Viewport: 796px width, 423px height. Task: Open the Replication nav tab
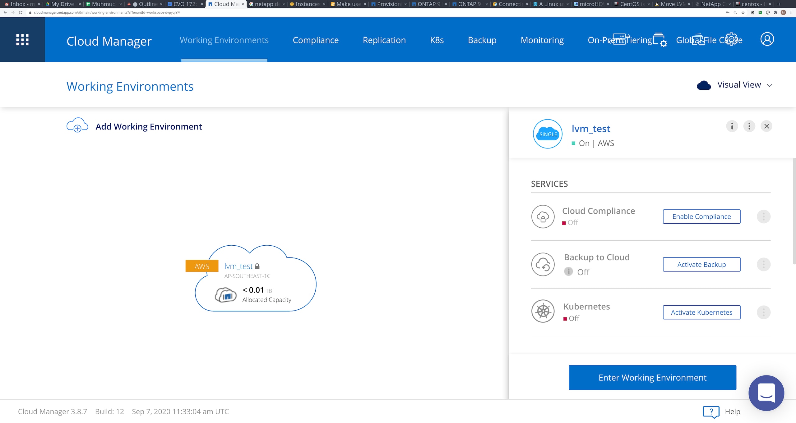pos(384,40)
